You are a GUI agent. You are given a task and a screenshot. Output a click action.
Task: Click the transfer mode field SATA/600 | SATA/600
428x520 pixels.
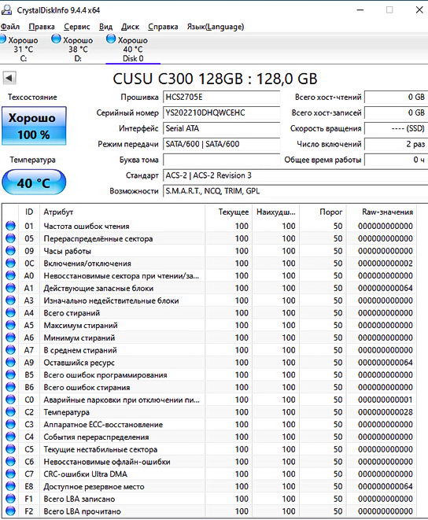(221, 144)
